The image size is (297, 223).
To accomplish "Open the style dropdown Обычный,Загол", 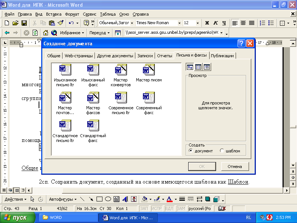I will coord(132,23).
